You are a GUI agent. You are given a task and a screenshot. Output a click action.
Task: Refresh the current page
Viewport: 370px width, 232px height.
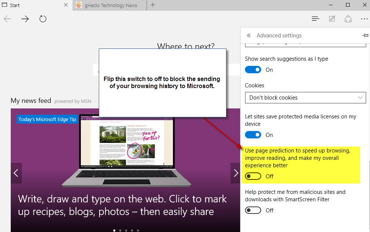point(43,19)
